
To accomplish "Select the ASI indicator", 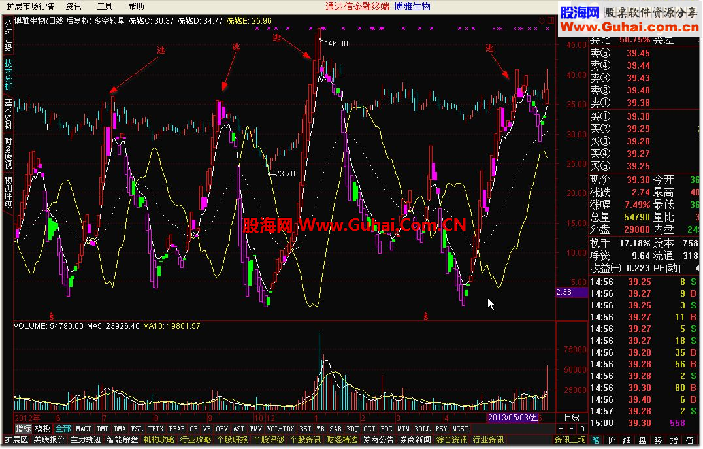I will [239, 429].
